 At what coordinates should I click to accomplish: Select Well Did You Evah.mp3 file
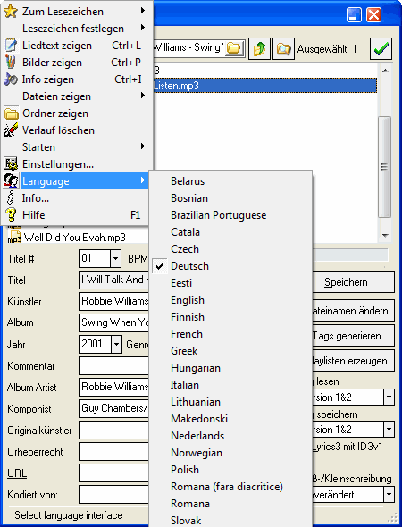pos(75,238)
